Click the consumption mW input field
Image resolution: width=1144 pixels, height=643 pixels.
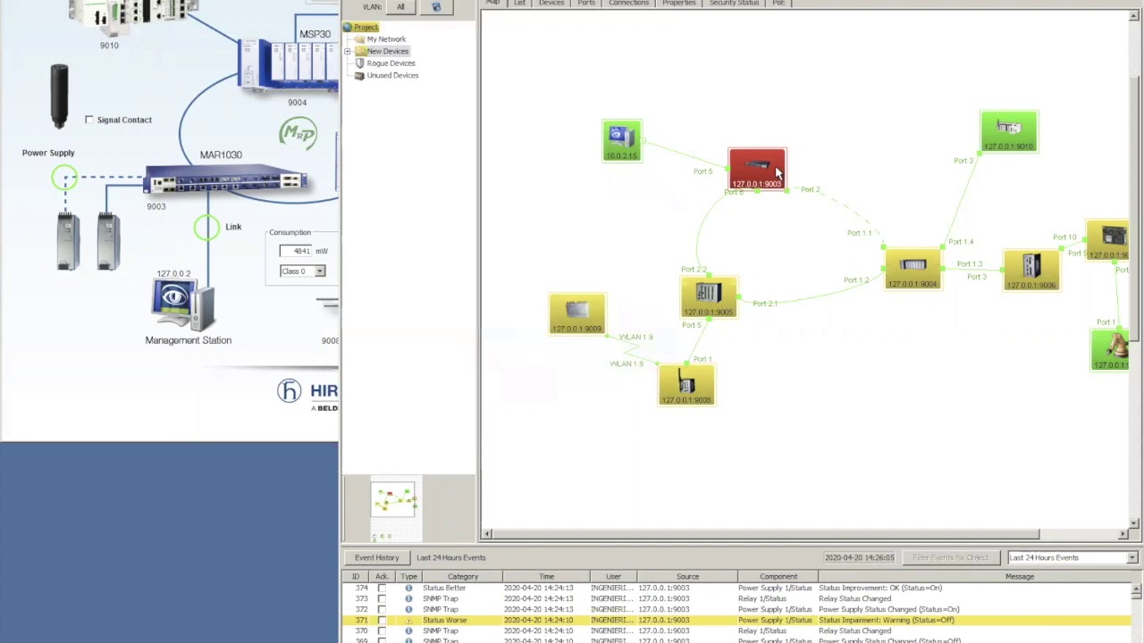[296, 251]
